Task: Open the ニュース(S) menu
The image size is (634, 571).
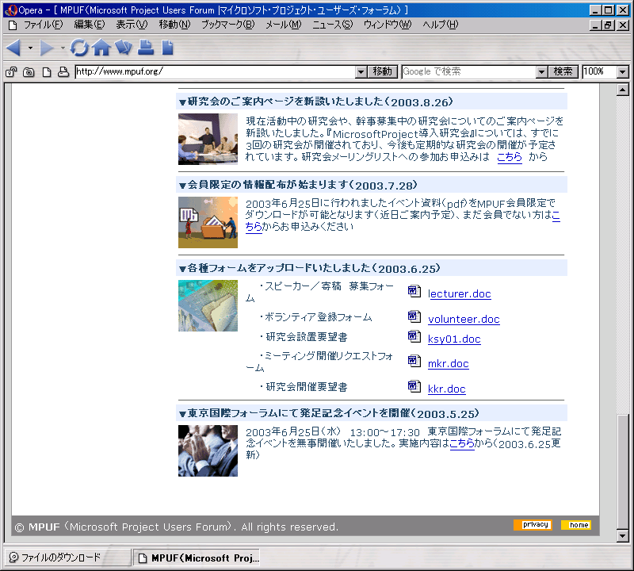Action: point(332,25)
